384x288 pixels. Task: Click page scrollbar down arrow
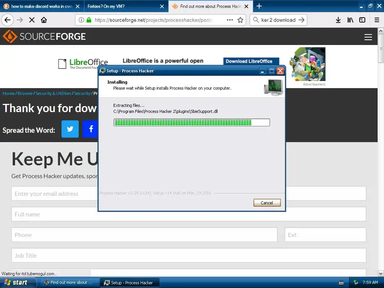pyautogui.click(x=381, y=273)
